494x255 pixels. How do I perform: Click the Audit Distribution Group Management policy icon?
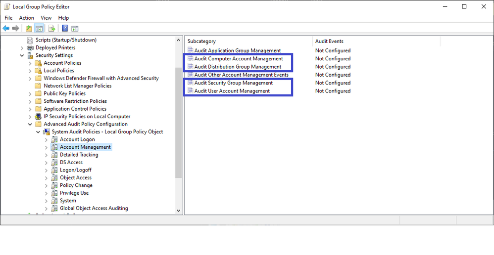pos(190,67)
